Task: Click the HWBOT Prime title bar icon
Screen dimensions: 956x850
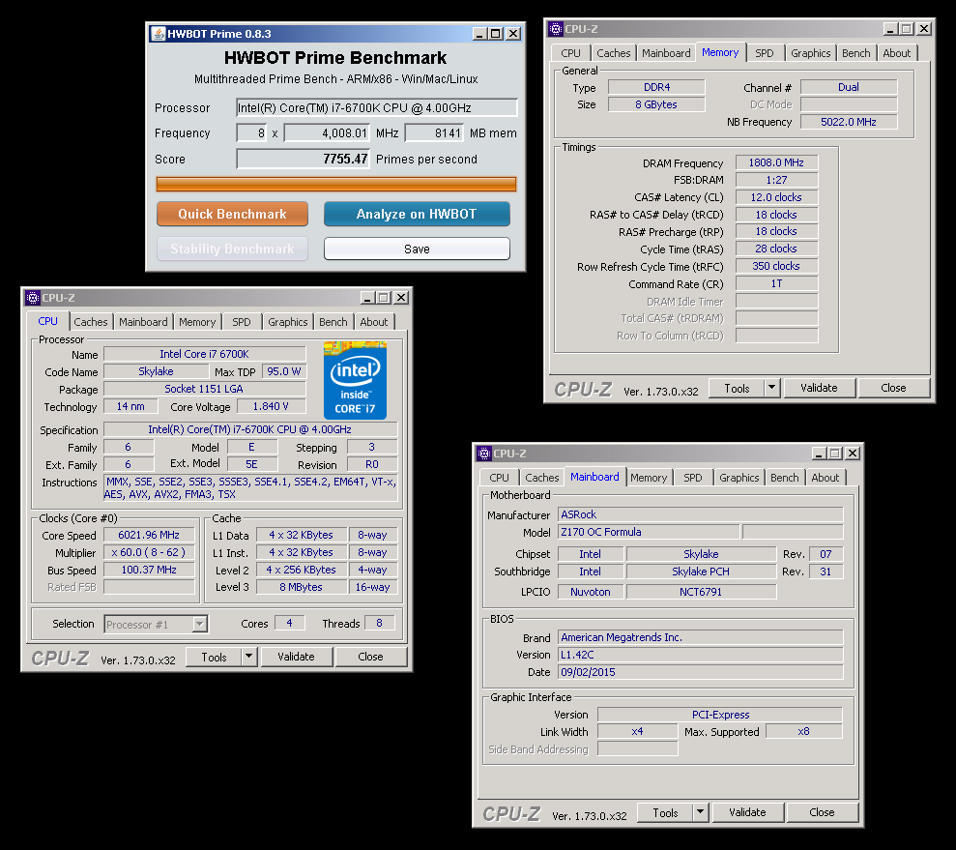Action: coord(158,34)
